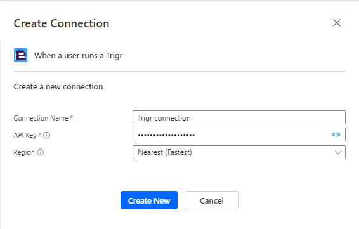359x229 pixels.
Task: Click the Connection Name label
Action: pos(41,118)
